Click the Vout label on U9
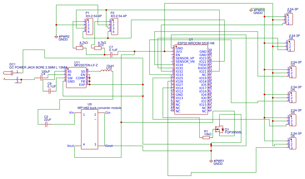The width and height of the screenshot is (305, 179). click(x=70, y=146)
